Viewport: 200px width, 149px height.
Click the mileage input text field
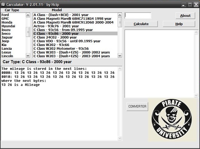point(138,16)
